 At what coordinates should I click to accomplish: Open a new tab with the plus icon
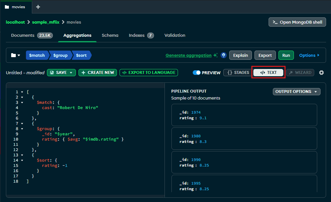point(37,7)
